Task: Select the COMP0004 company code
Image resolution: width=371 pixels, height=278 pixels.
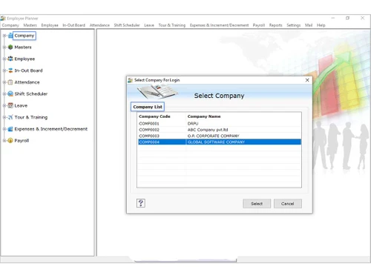Action: coord(149,142)
